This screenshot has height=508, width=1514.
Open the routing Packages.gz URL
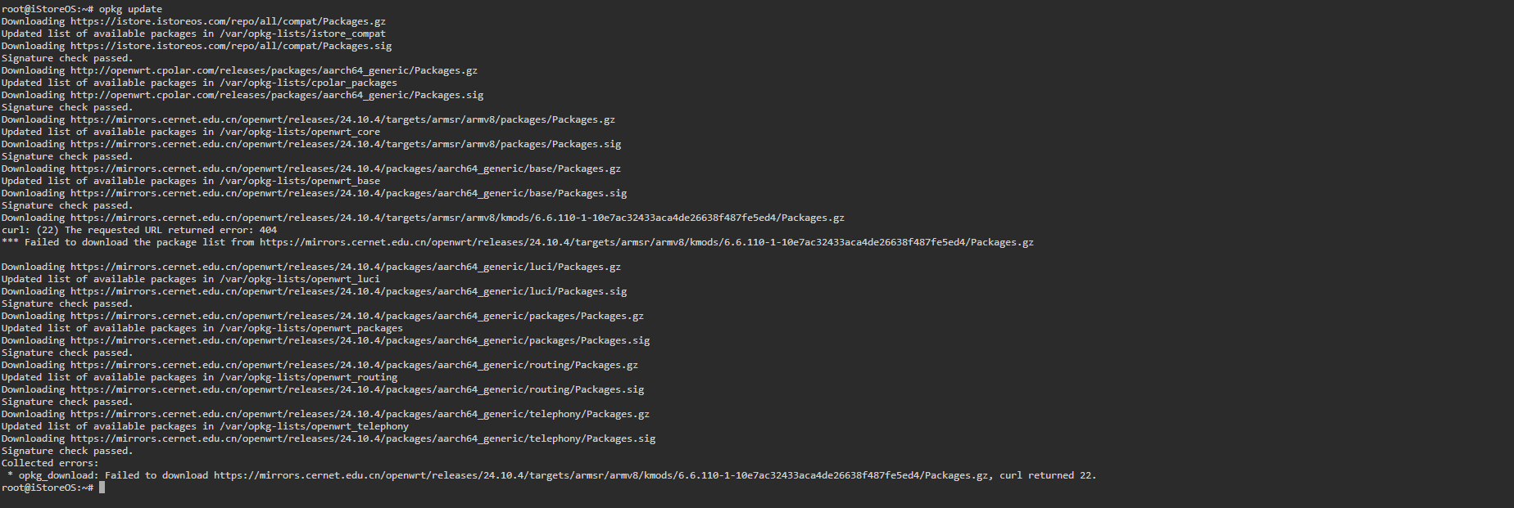pyautogui.click(x=354, y=365)
